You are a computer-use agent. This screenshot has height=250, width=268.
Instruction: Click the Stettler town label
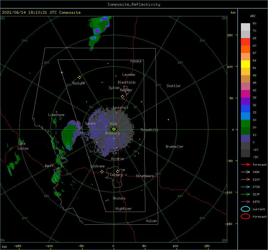pyautogui.click(x=174, y=86)
